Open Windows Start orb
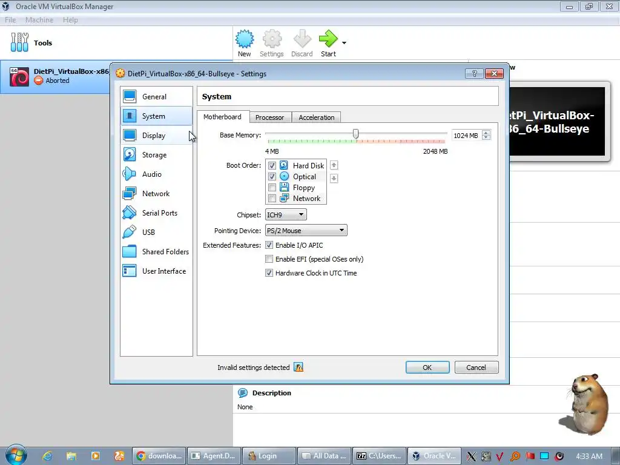This screenshot has height=465, width=620. point(16,455)
